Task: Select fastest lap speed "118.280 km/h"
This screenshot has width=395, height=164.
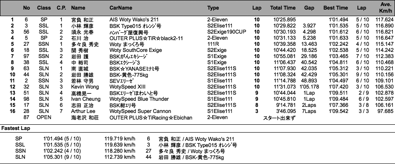Action: pos(120,151)
